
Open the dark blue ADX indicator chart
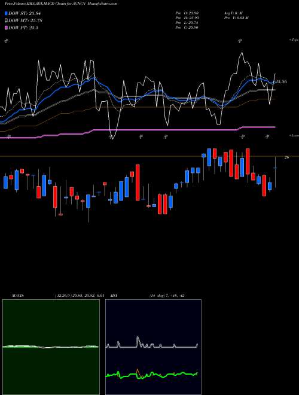153,347
